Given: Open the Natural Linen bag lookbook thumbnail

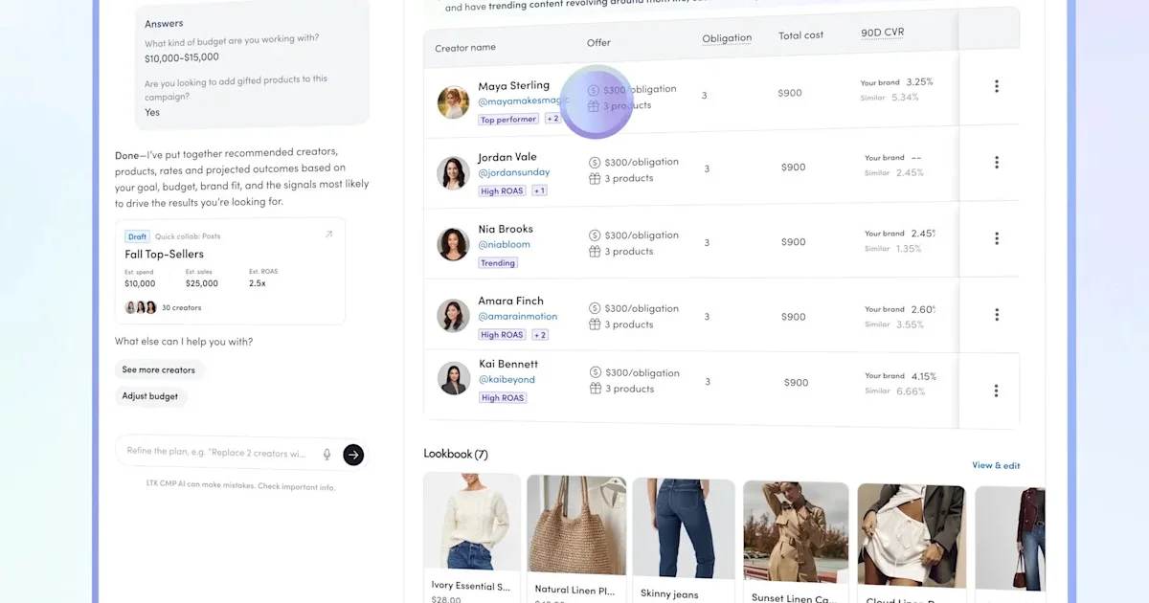Looking at the screenshot, I should (576, 525).
